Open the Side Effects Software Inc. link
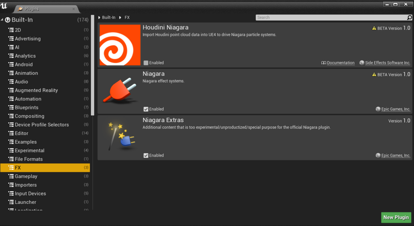Image resolution: width=414 pixels, height=226 pixels. click(x=388, y=63)
